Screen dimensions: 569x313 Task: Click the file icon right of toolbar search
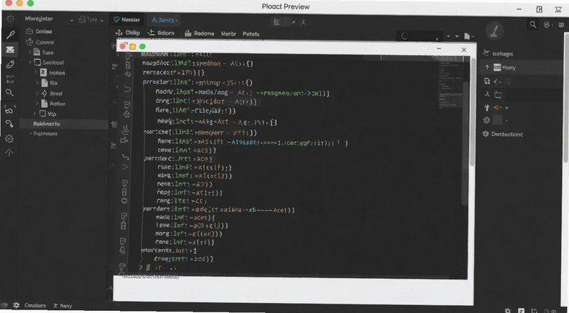(x=467, y=36)
